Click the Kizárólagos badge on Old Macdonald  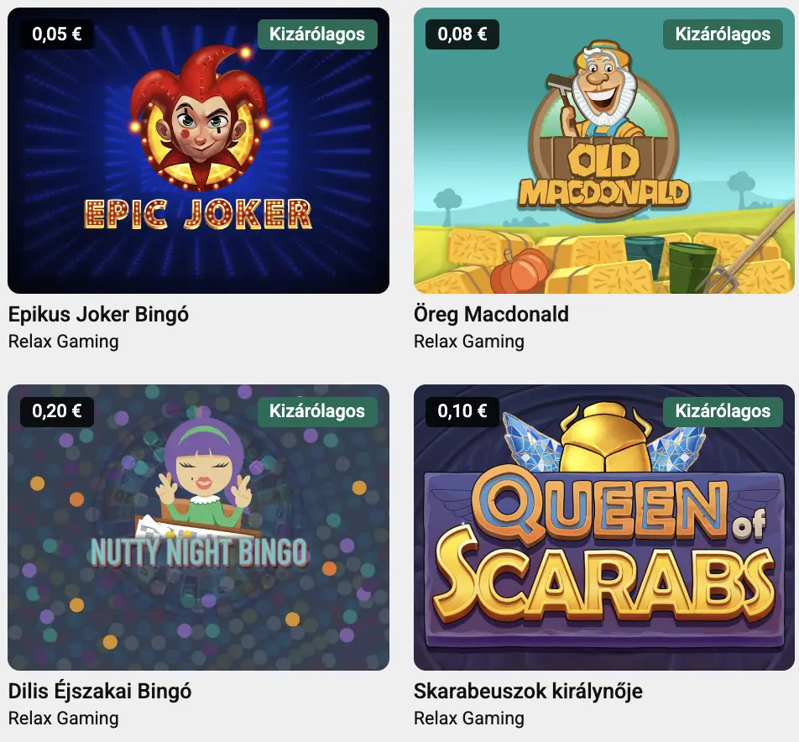coord(723,34)
